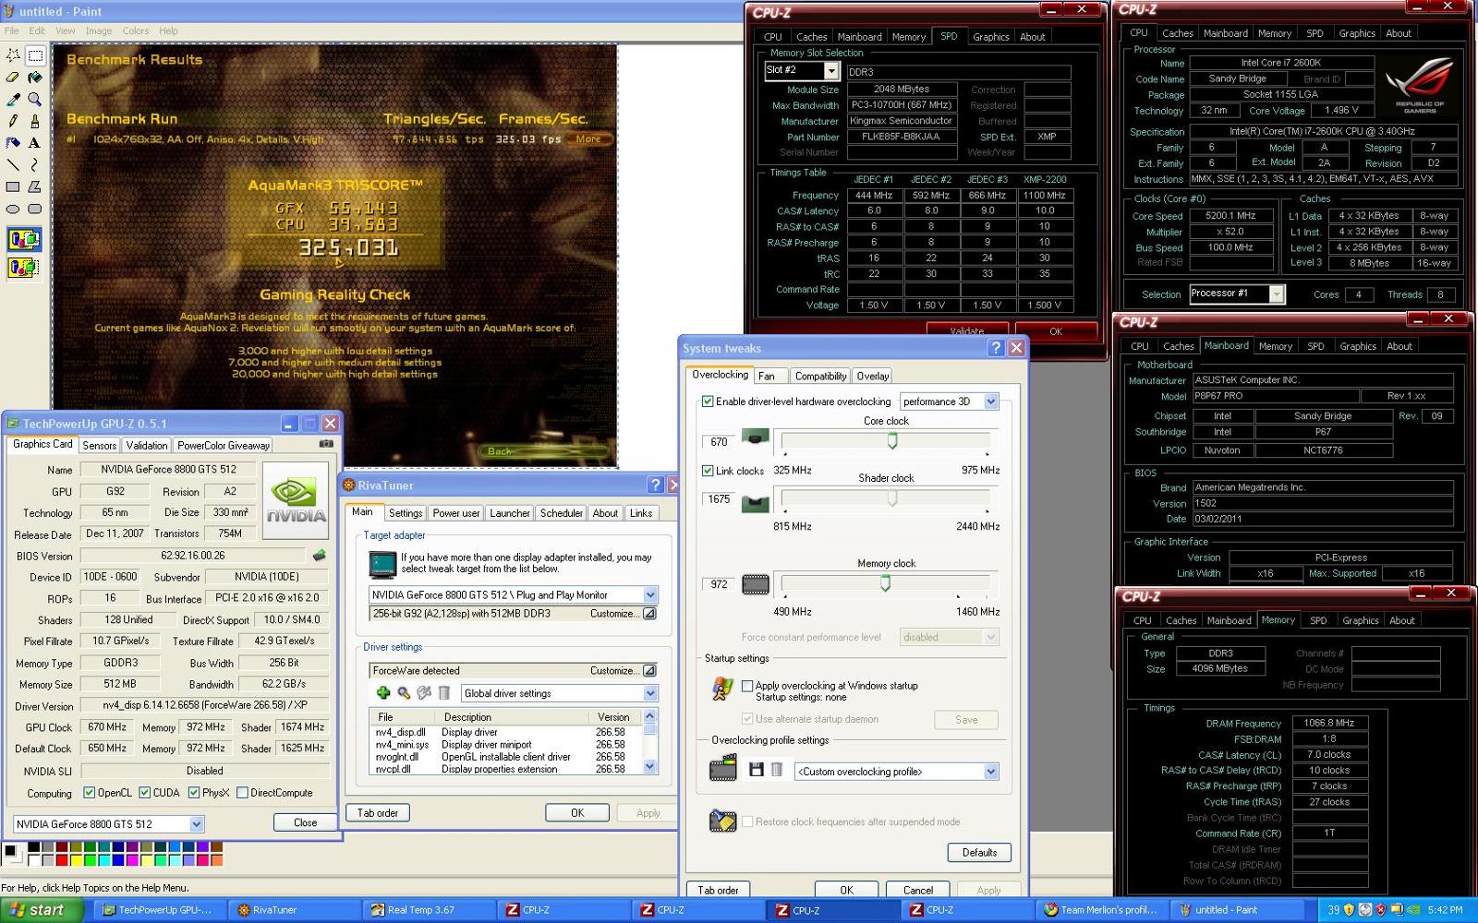
Task: Select the Text tool in Paint
Action: [x=34, y=143]
